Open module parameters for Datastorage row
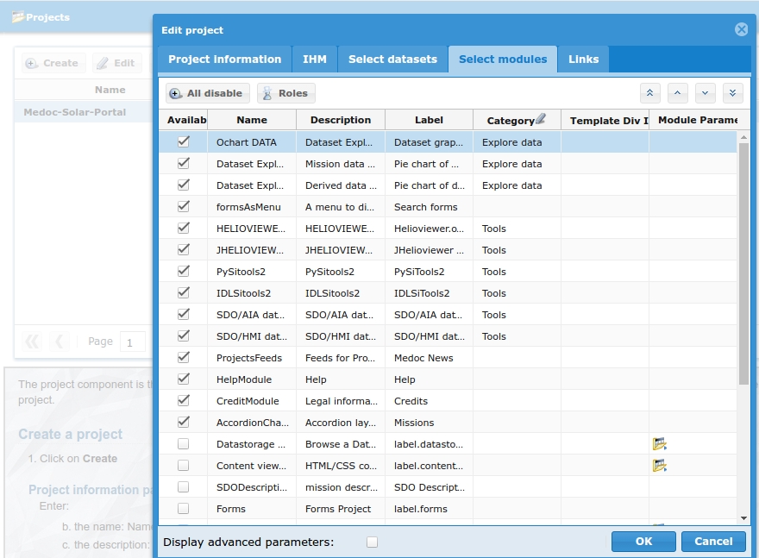Screen dimensions: 759x558 659,444
